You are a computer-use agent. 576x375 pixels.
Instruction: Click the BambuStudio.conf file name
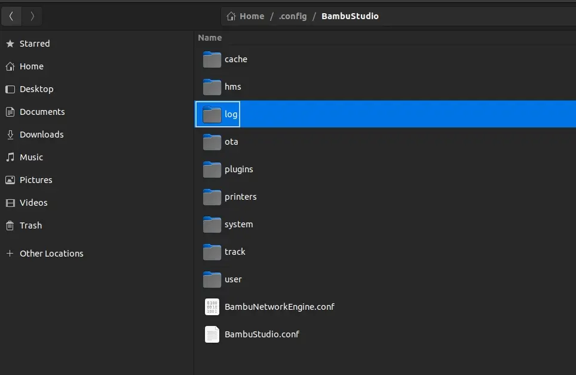pyautogui.click(x=262, y=334)
